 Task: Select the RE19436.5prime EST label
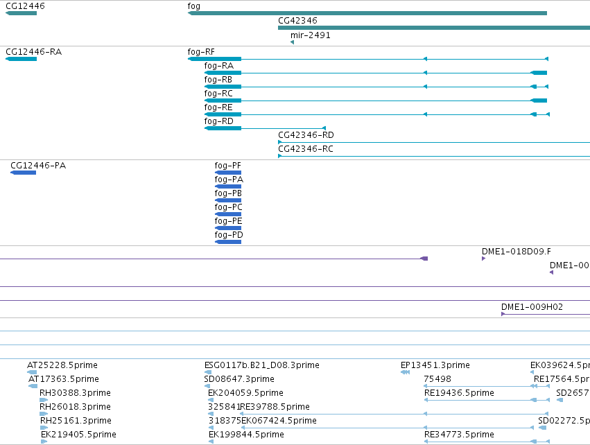(459, 393)
